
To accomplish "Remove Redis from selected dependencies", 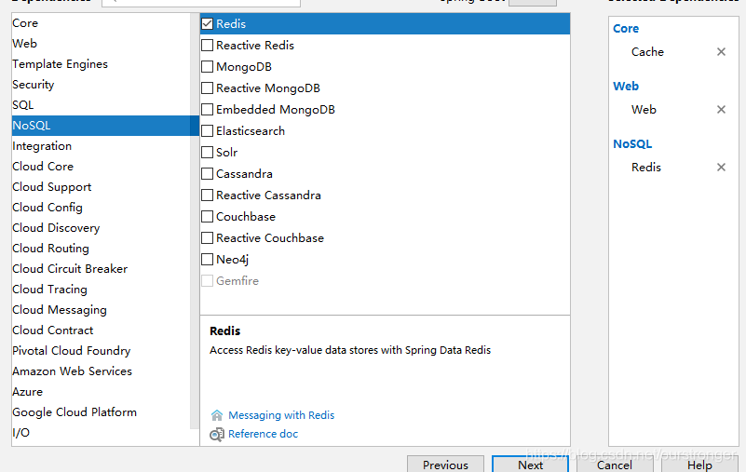I will point(721,167).
